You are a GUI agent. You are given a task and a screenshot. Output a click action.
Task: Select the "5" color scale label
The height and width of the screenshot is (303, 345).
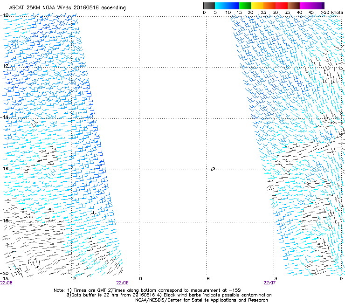pyautogui.click(x=215, y=12)
